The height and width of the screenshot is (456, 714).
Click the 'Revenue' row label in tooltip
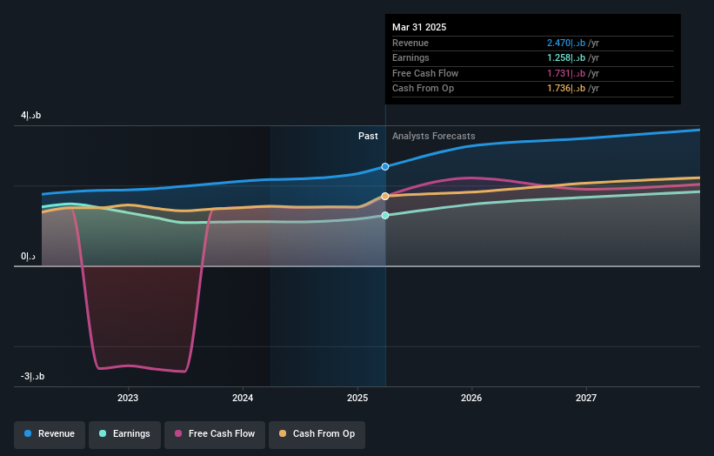410,43
